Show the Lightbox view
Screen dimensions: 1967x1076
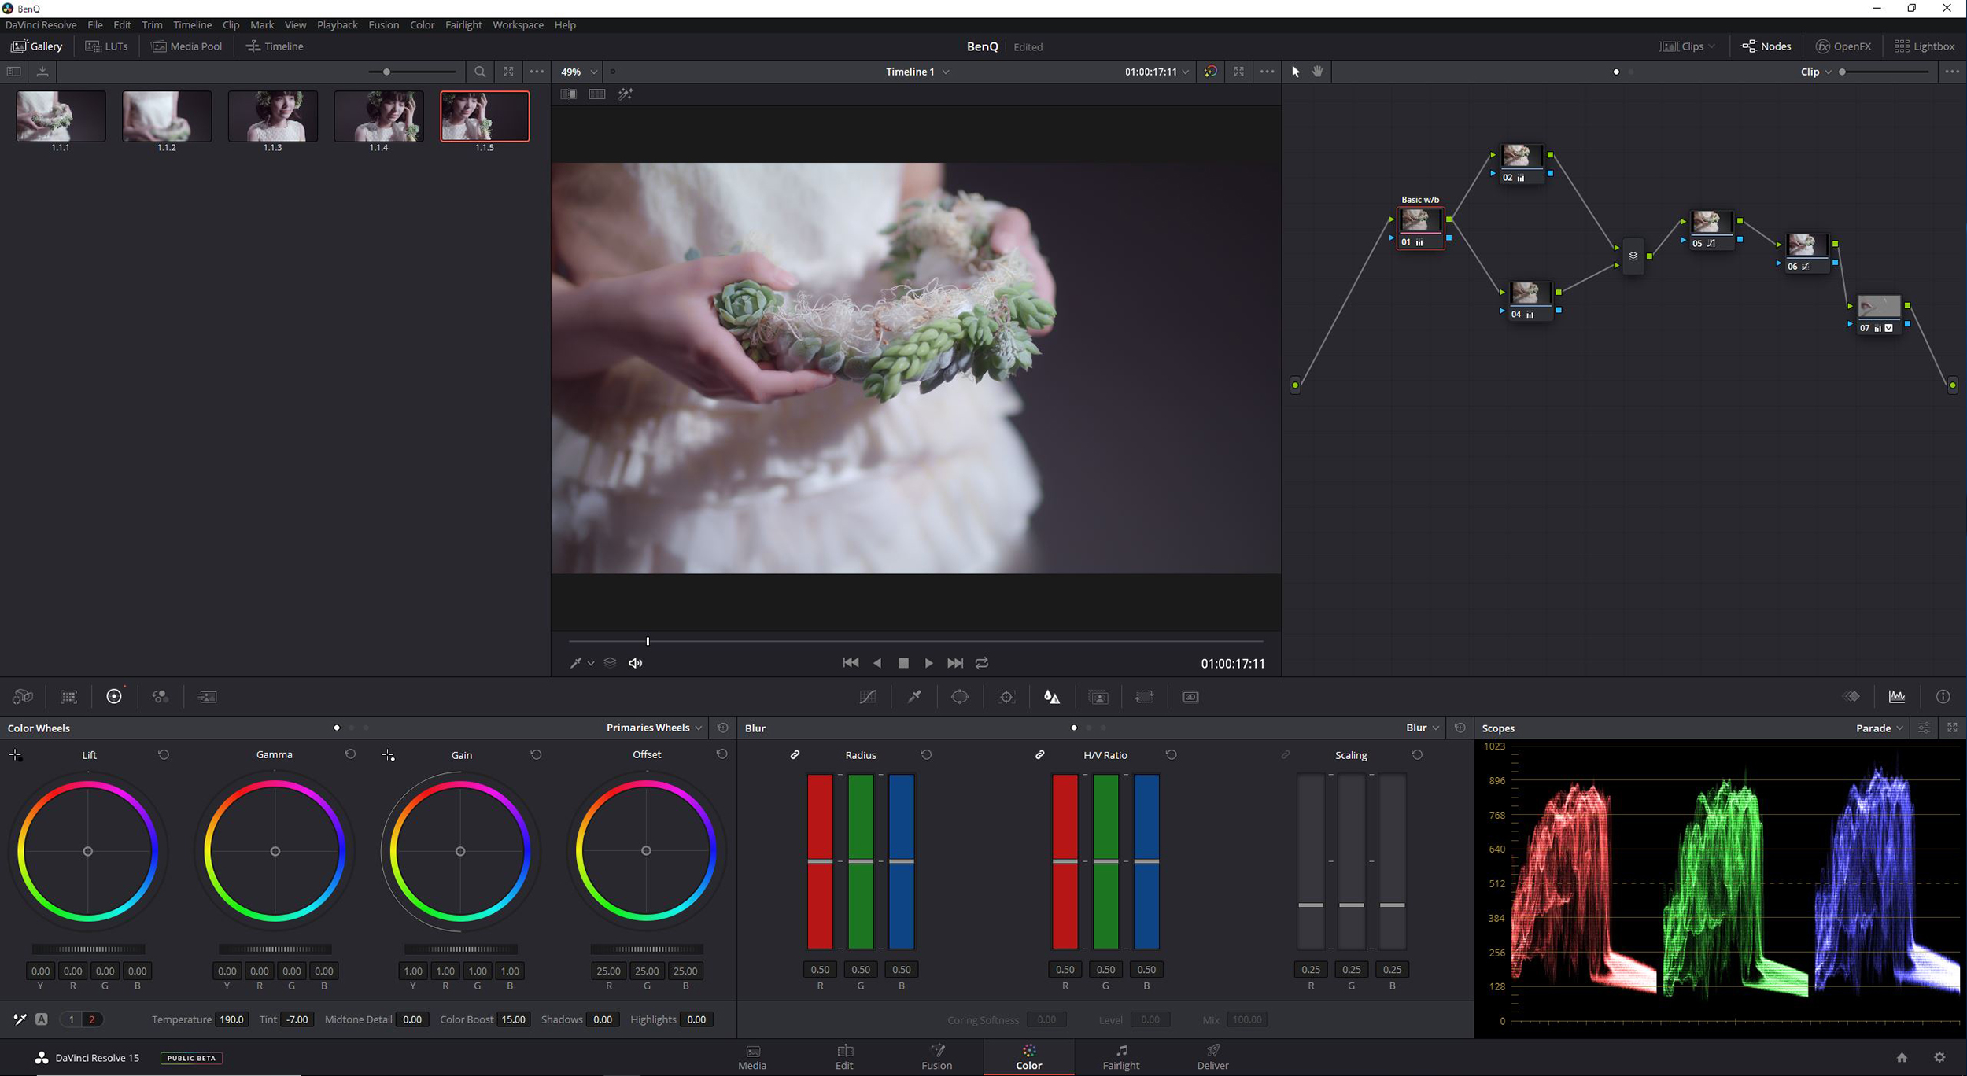[1925, 46]
